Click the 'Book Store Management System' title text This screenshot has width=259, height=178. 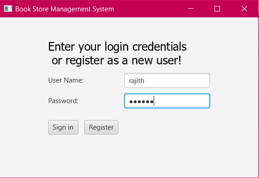pos(65,9)
